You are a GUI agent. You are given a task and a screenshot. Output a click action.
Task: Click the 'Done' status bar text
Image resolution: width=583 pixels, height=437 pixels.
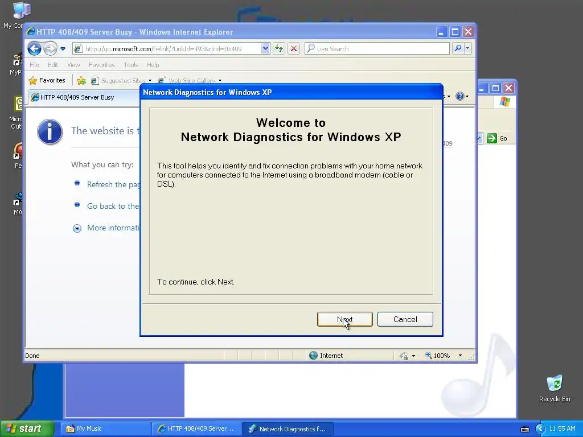32,356
